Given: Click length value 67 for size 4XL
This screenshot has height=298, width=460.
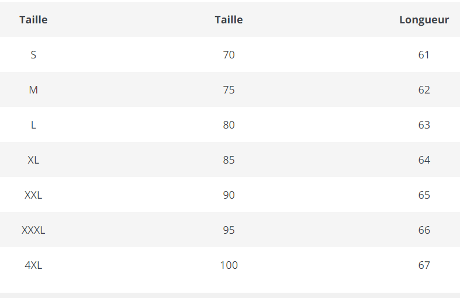Looking at the screenshot, I should point(424,265).
